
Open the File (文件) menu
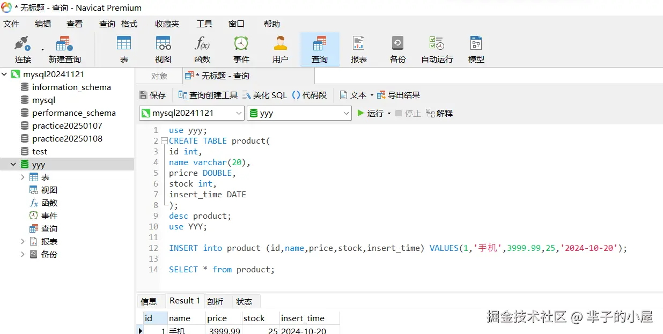coord(11,24)
